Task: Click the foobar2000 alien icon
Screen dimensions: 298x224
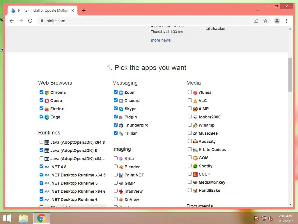Action: pos(195,117)
